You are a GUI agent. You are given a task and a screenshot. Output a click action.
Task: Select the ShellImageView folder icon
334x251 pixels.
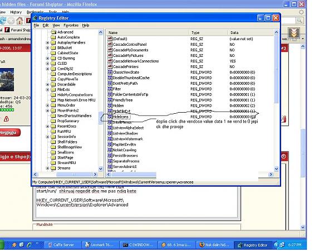pyautogui.click(x=53, y=147)
